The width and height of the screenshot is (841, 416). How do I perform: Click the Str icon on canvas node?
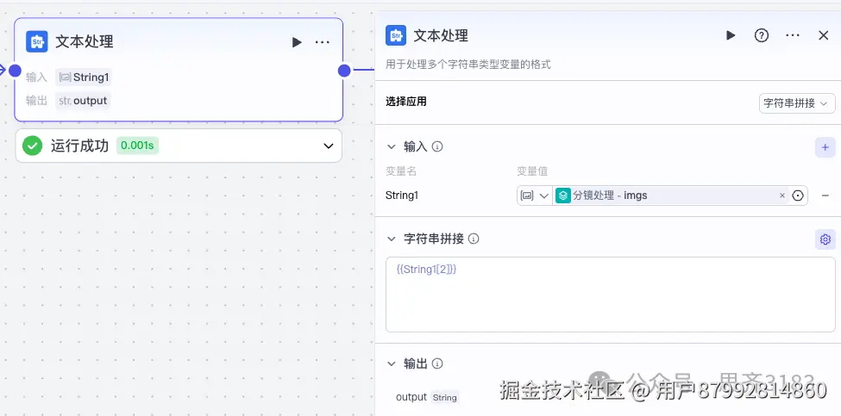(37, 41)
